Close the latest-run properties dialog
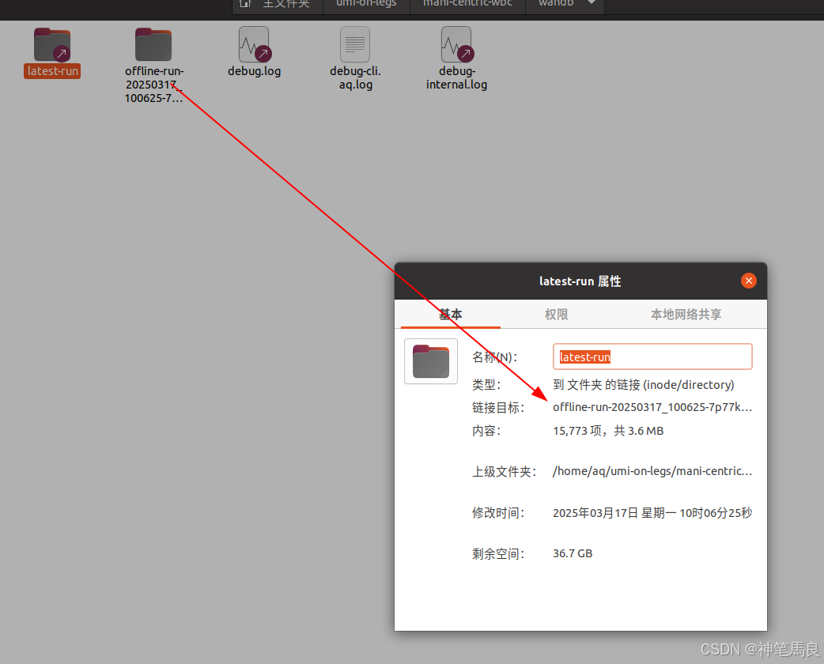824x664 pixels. pos(748,280)
